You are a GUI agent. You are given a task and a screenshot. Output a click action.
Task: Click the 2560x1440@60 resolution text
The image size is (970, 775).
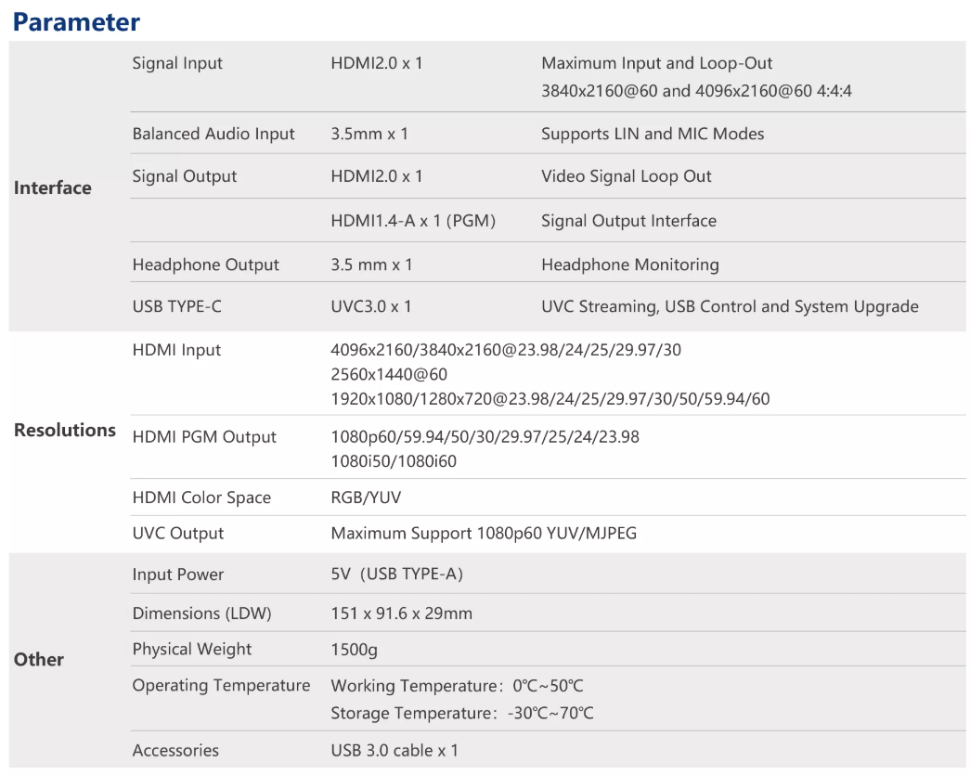coord(389,374)
